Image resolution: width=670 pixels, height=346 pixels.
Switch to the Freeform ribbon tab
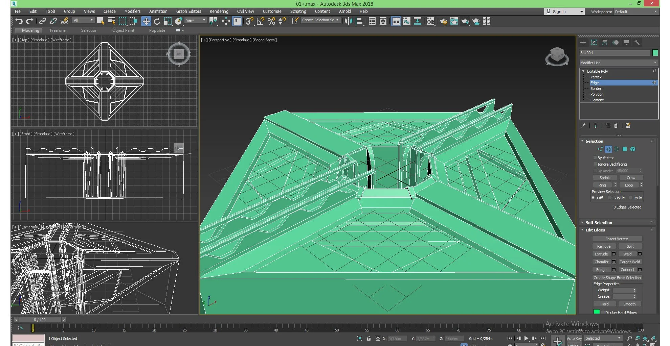click(58, 30)
